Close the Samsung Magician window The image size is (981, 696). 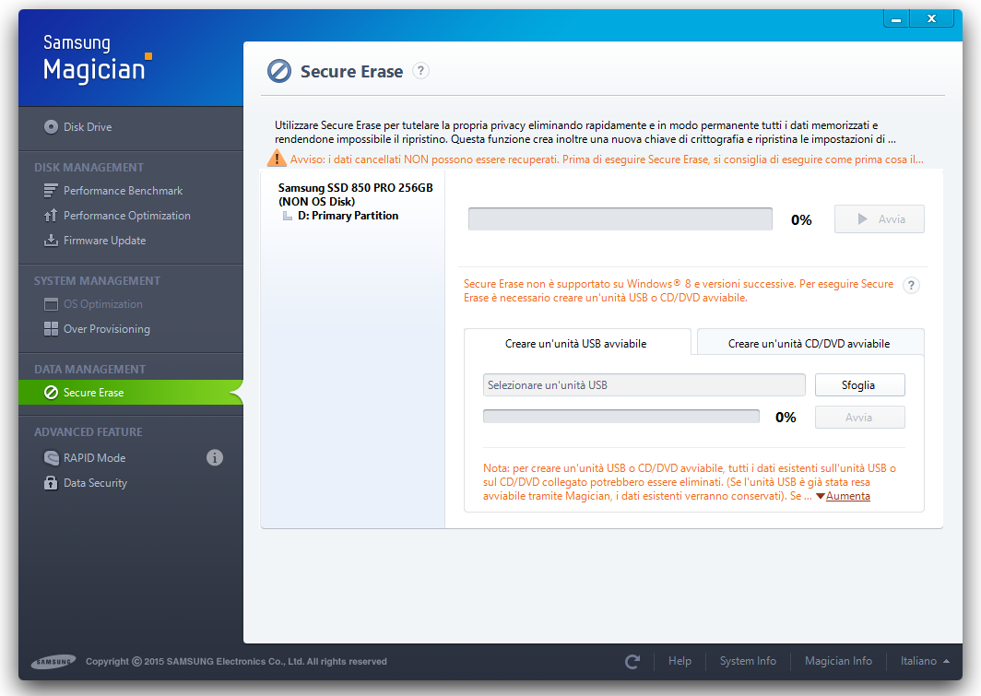click(x=931, y=19)
